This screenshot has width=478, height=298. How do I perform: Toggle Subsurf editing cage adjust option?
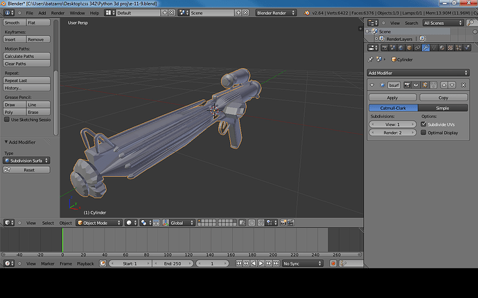click(433, 85)
